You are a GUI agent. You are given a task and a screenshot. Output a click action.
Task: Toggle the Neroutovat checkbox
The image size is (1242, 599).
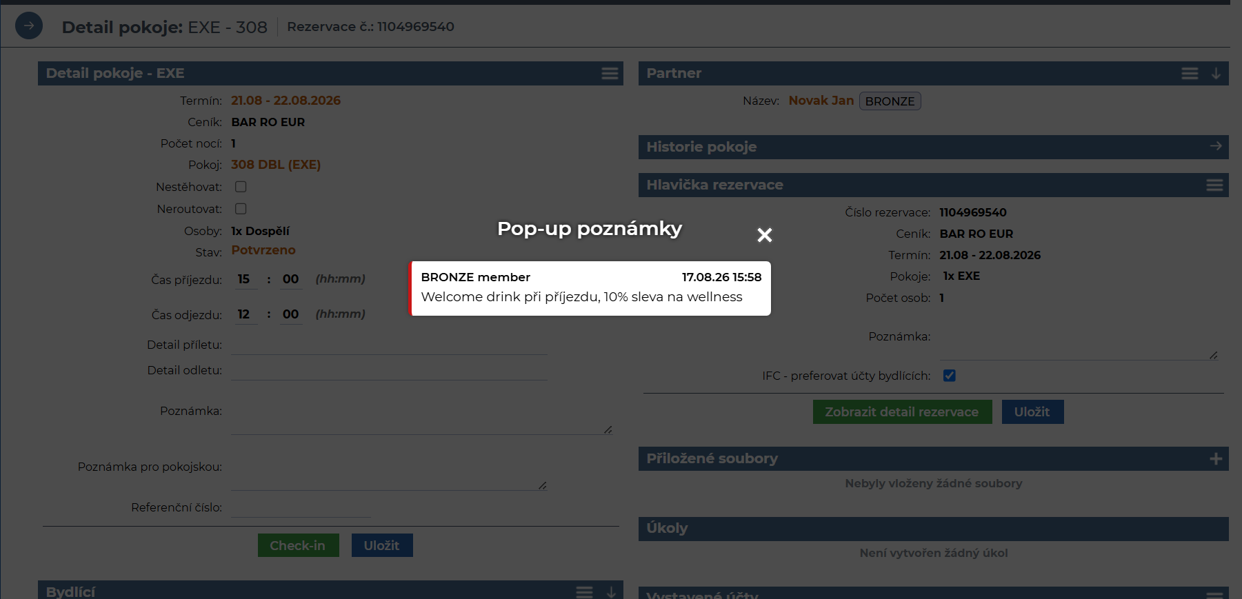pos(241,209)
